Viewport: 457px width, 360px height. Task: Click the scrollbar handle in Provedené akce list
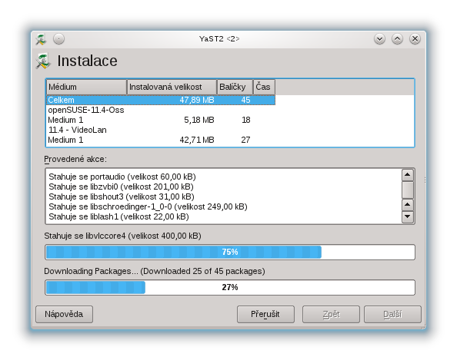pyautogui.click(x=408, y=190)
